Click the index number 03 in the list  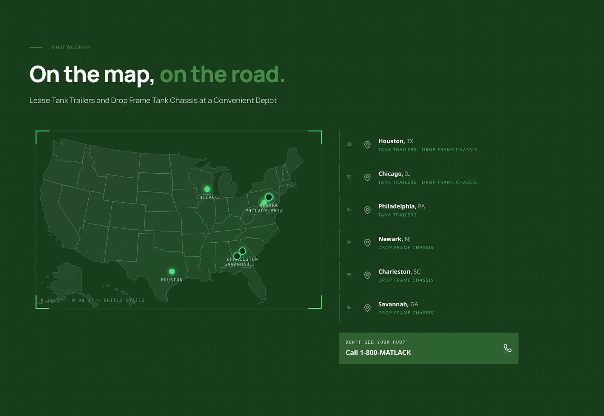pyautogui.click(x=349, y=210)
